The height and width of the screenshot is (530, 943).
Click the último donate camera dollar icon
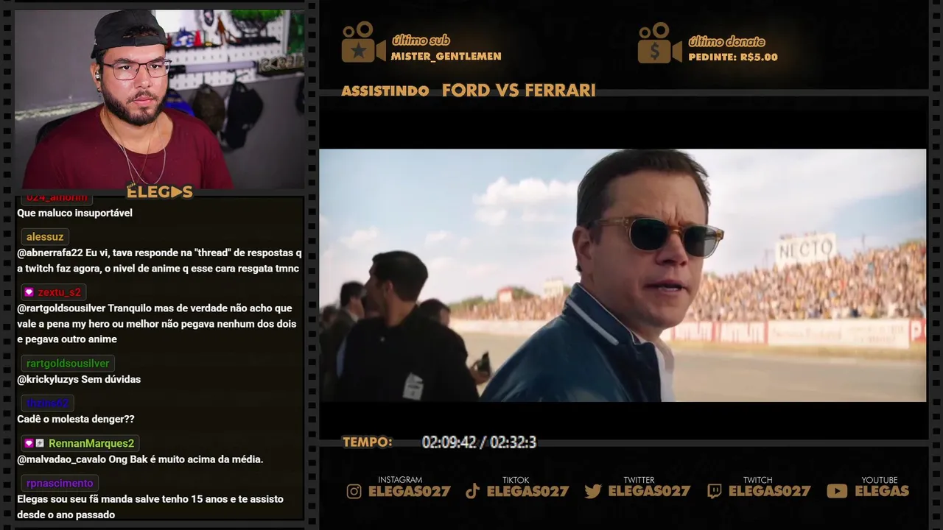click(x=659, y=43)
